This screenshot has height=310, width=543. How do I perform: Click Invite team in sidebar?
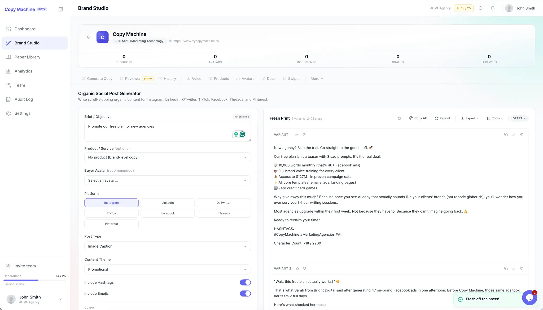(25, 266)
